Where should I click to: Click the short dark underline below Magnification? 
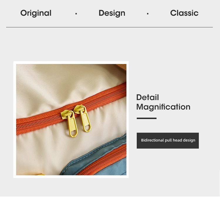pyautogui.click(x=146, y=118)
